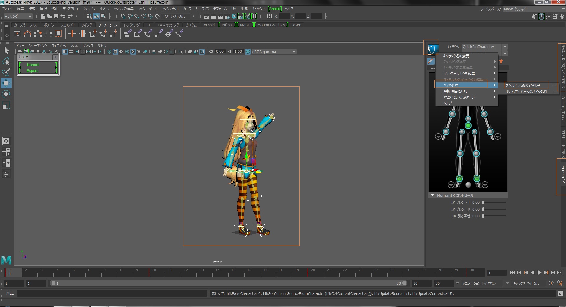The height and width of the screenshot is (307, 566).
Task: Click the MEL command input field
Action: (x=112, y=293)
